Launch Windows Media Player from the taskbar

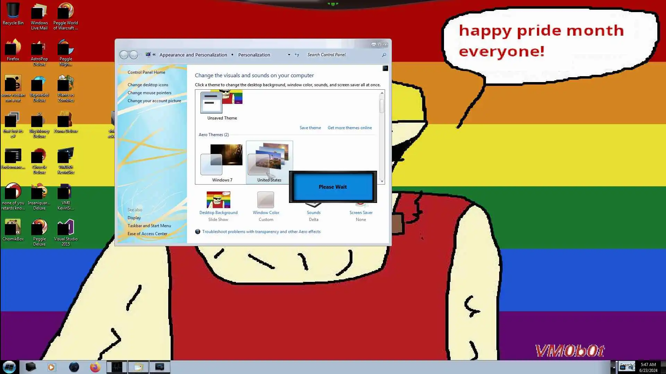pos(52,367)
